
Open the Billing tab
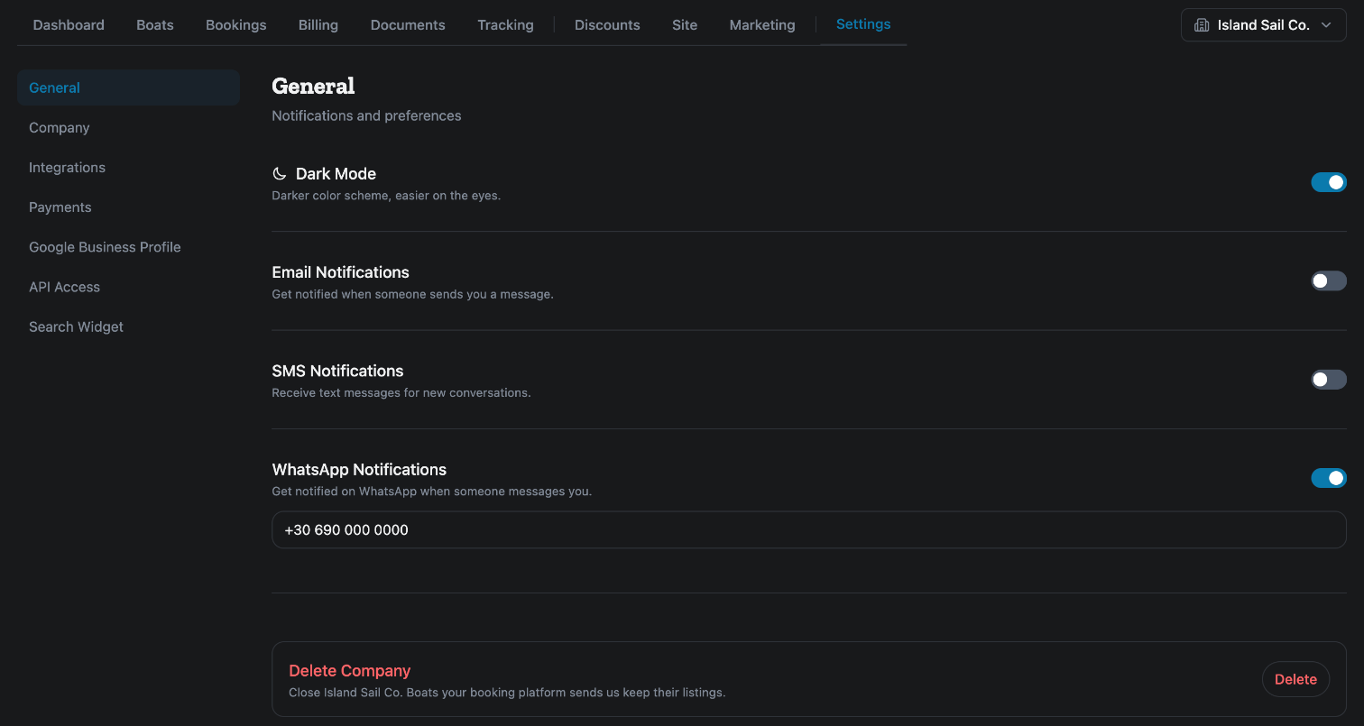pos(318,25)
